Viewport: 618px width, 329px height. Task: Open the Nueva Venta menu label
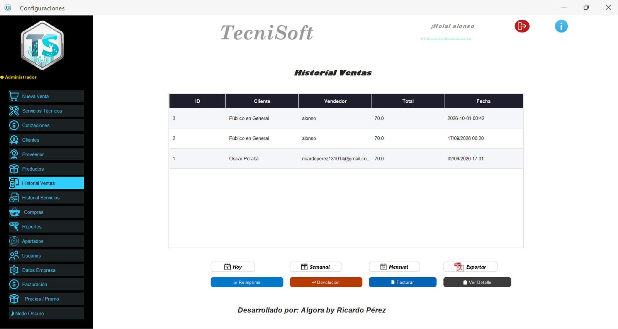click(x=35, y=97)
